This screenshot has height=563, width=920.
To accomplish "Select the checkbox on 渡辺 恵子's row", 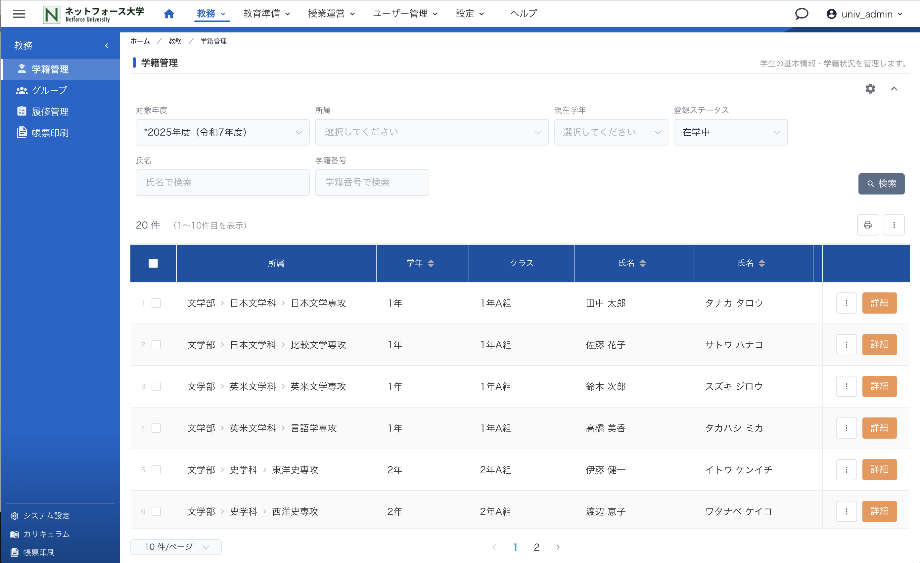I will coord(157,511).
